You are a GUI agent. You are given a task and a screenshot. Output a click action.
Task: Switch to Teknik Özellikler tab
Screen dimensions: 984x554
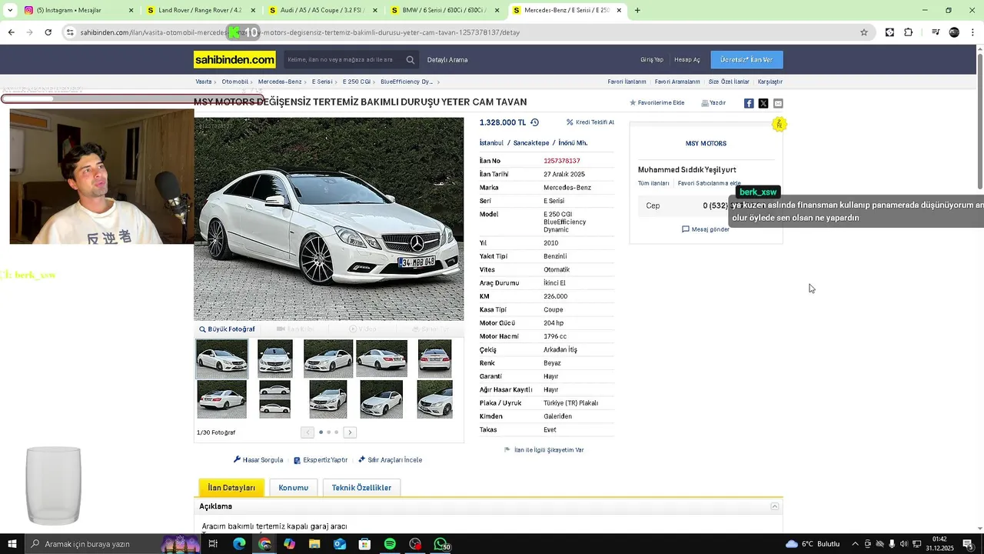click(361, 488)
